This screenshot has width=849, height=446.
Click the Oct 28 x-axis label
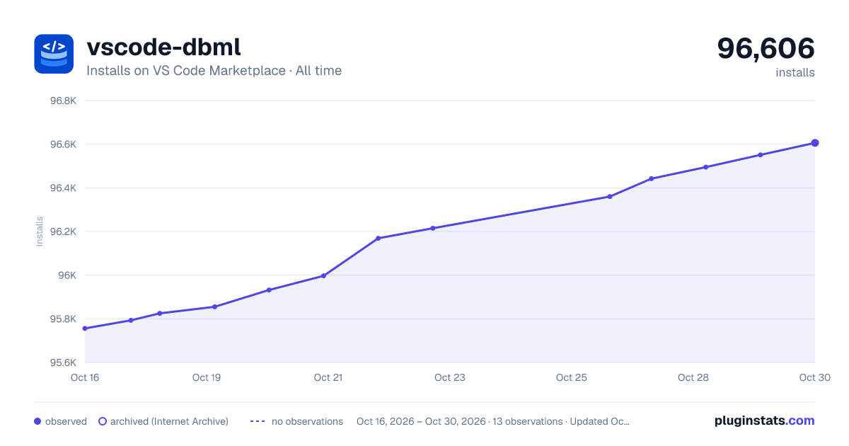pos(693,377)
